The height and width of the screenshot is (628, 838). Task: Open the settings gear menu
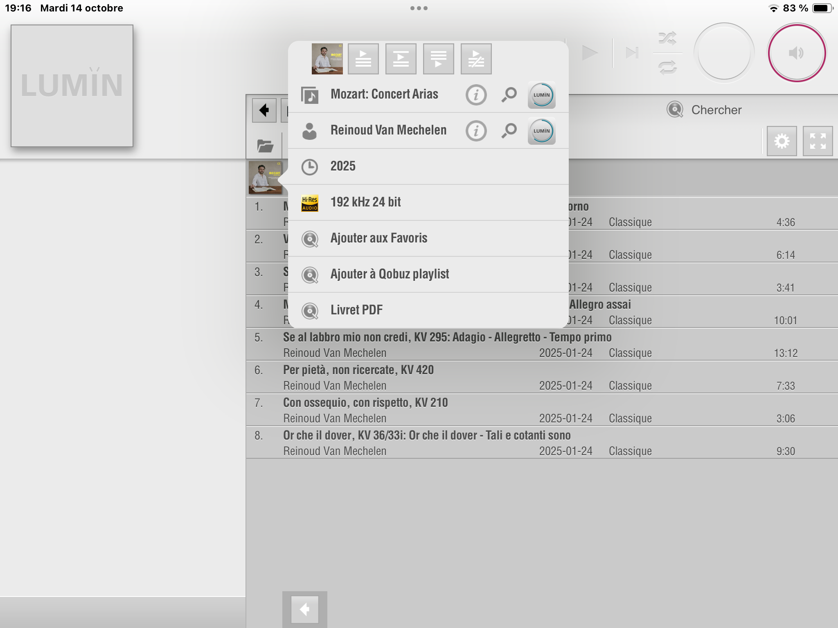pos(782,141)
